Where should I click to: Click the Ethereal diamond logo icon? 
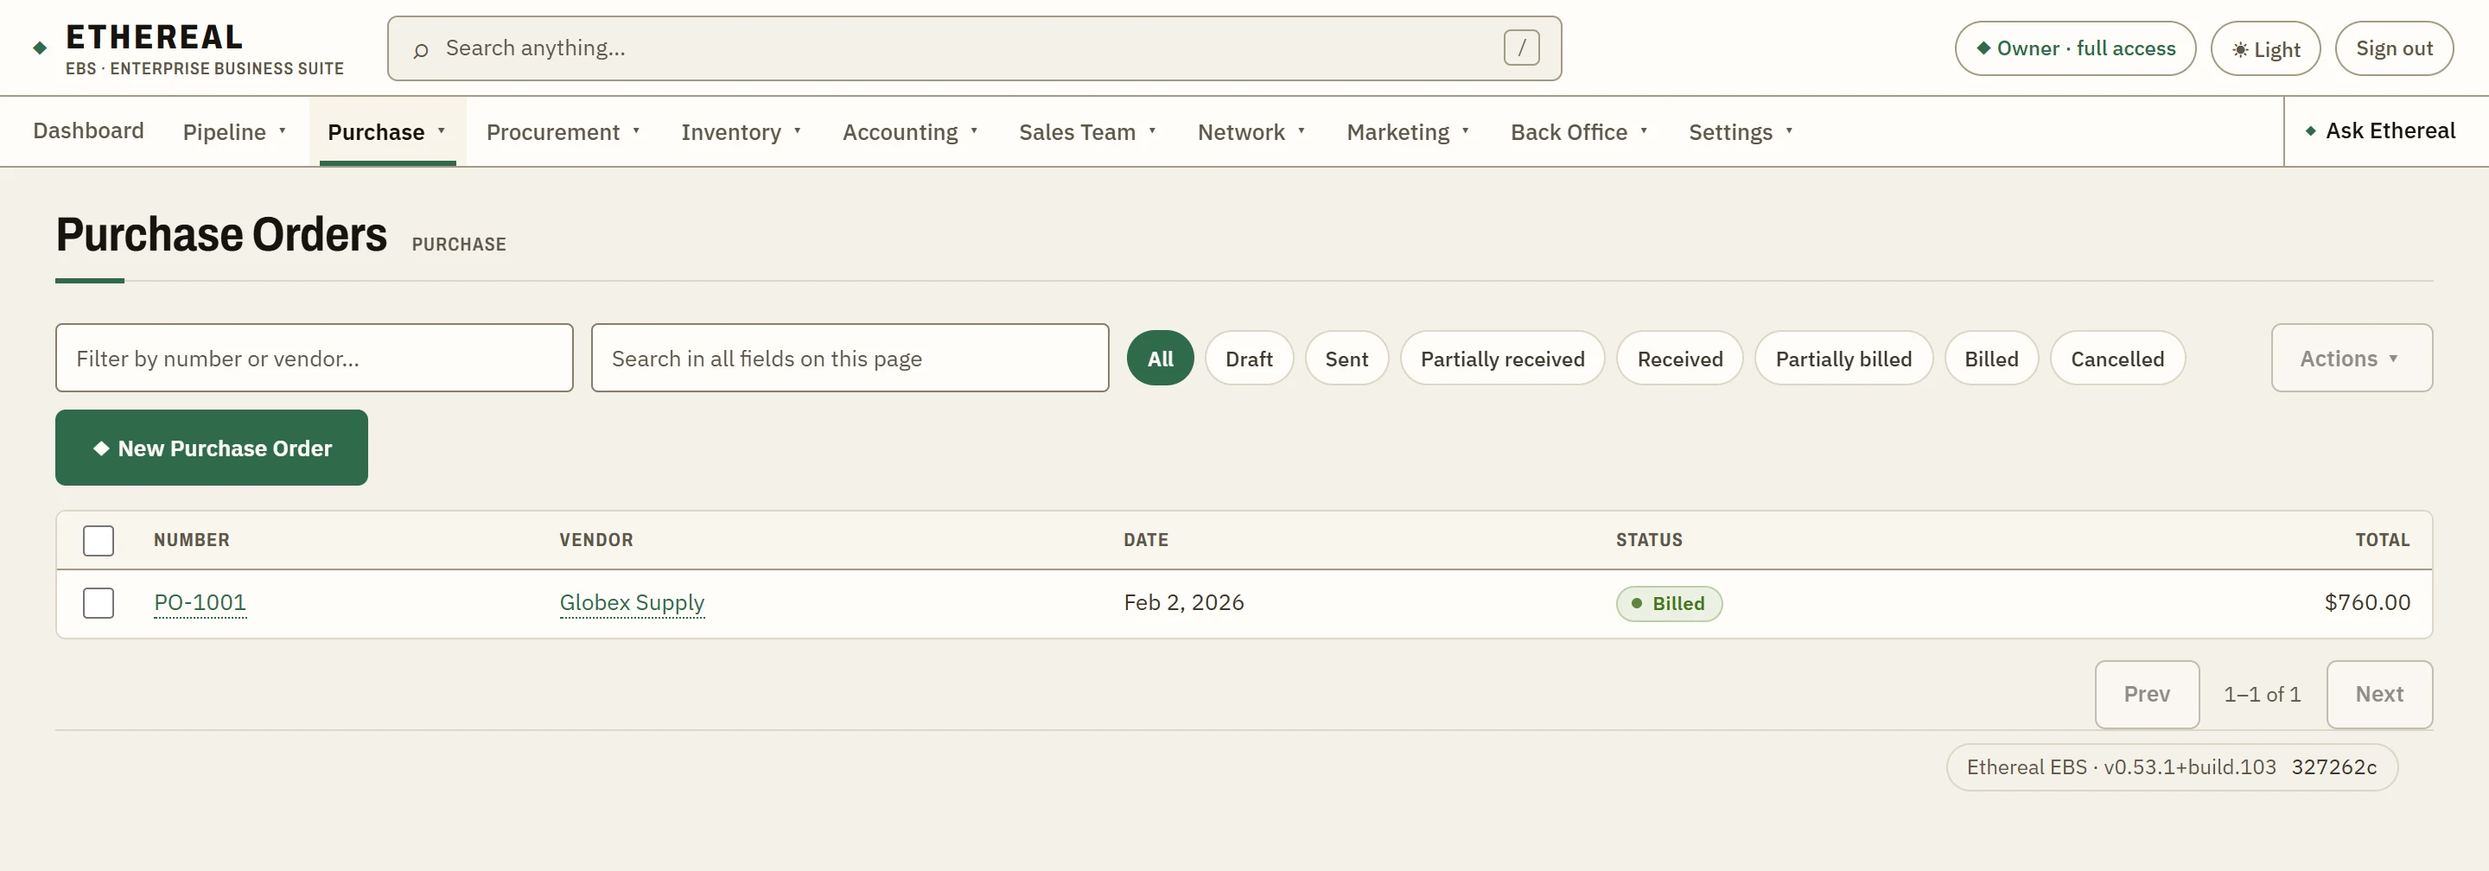(40, 48)
